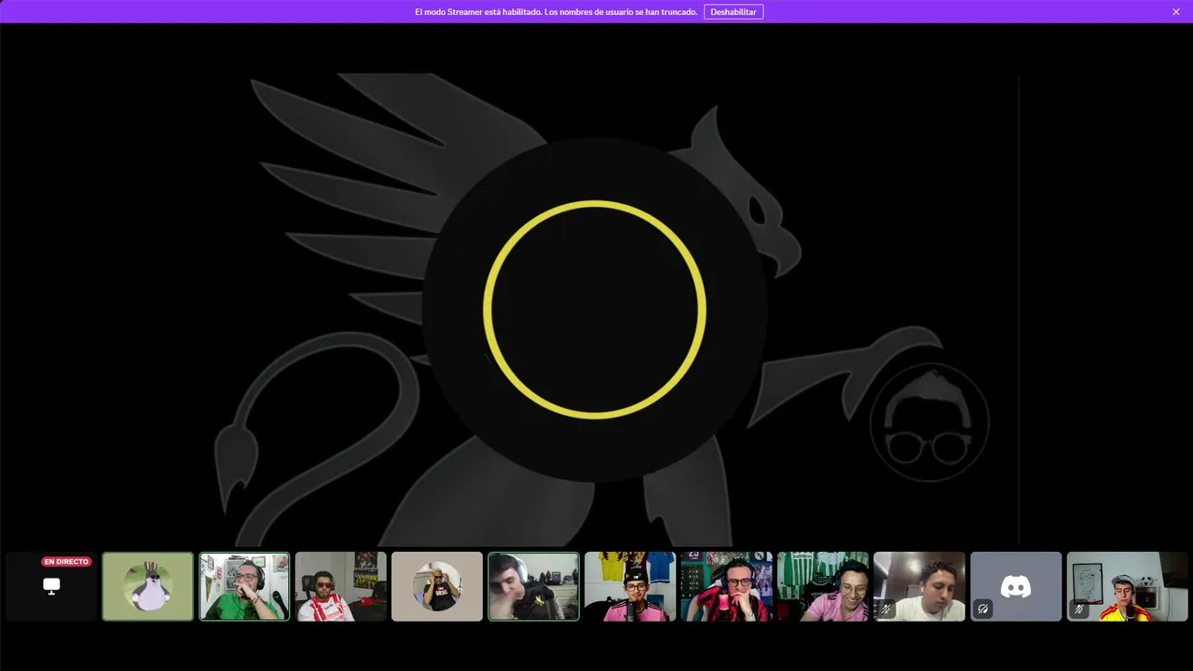Click muted microphone icon on white t-shirt tile

pos(886,609)
